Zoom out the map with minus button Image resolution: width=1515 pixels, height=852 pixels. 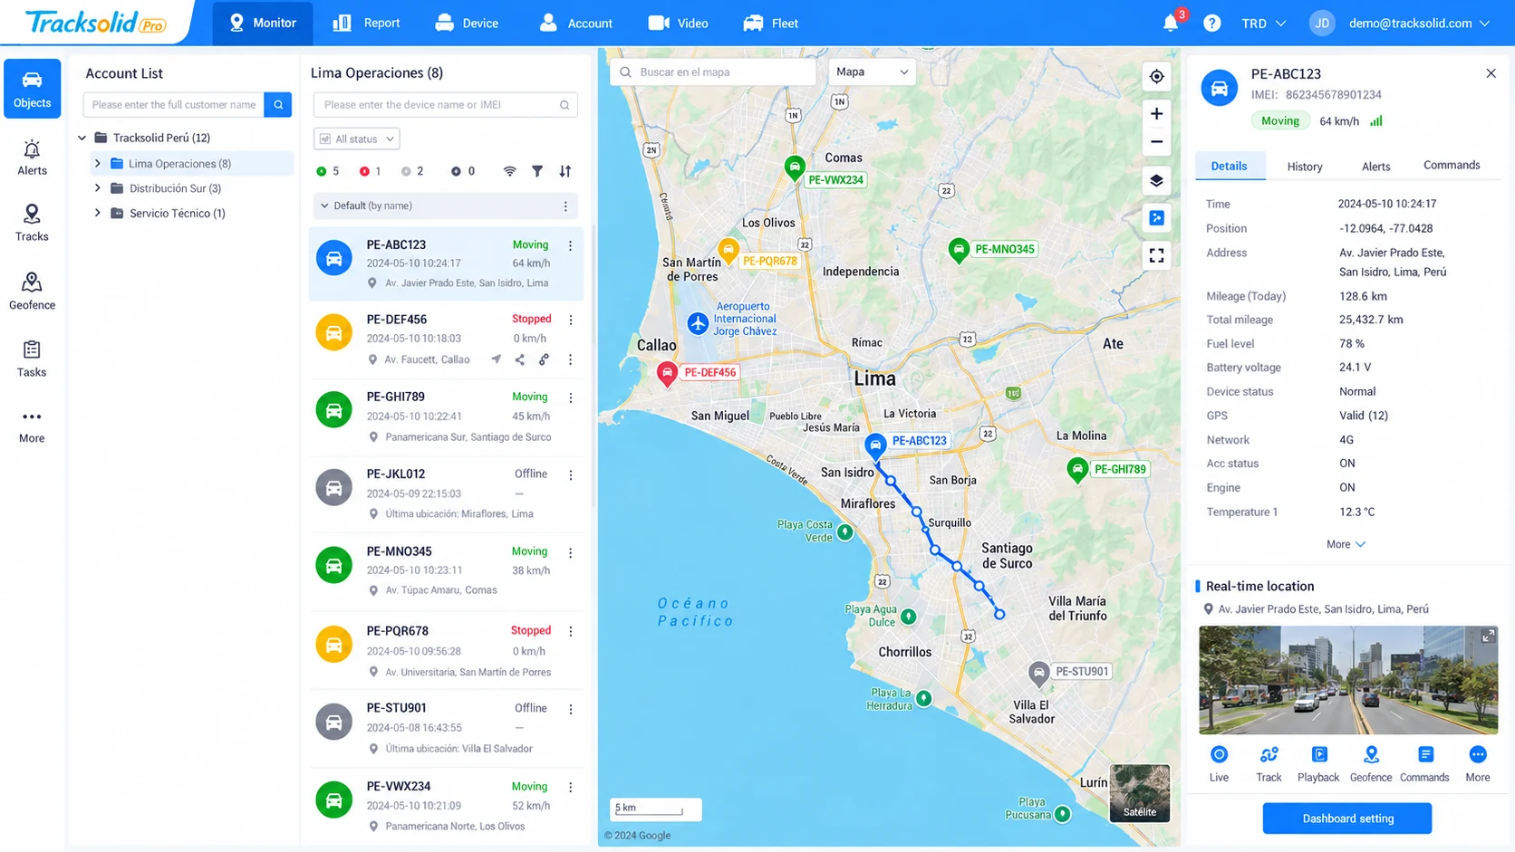[x=1157, y=142]
